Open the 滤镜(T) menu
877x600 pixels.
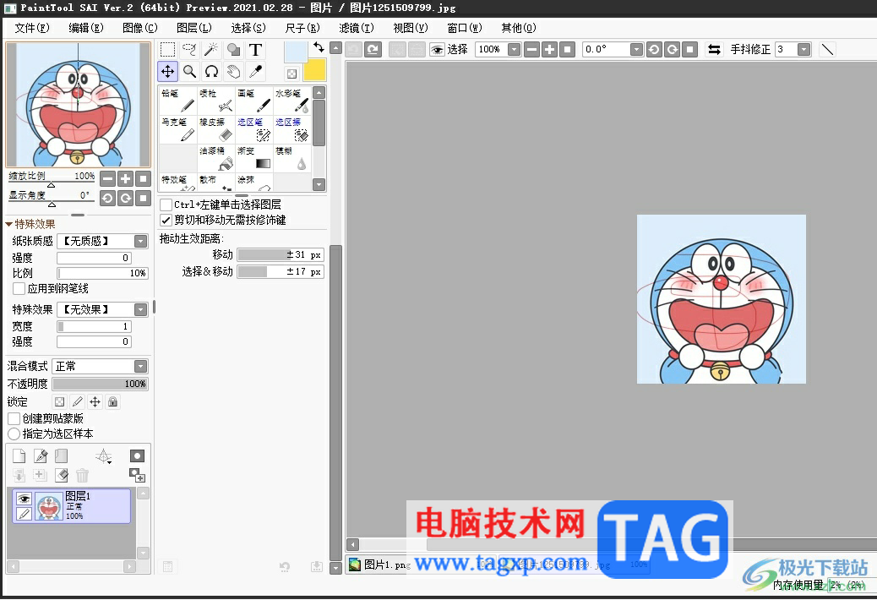point(357,28)
